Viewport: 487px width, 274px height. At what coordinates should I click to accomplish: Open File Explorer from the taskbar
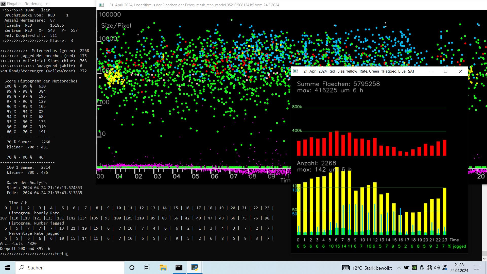(x=163, y=268)
